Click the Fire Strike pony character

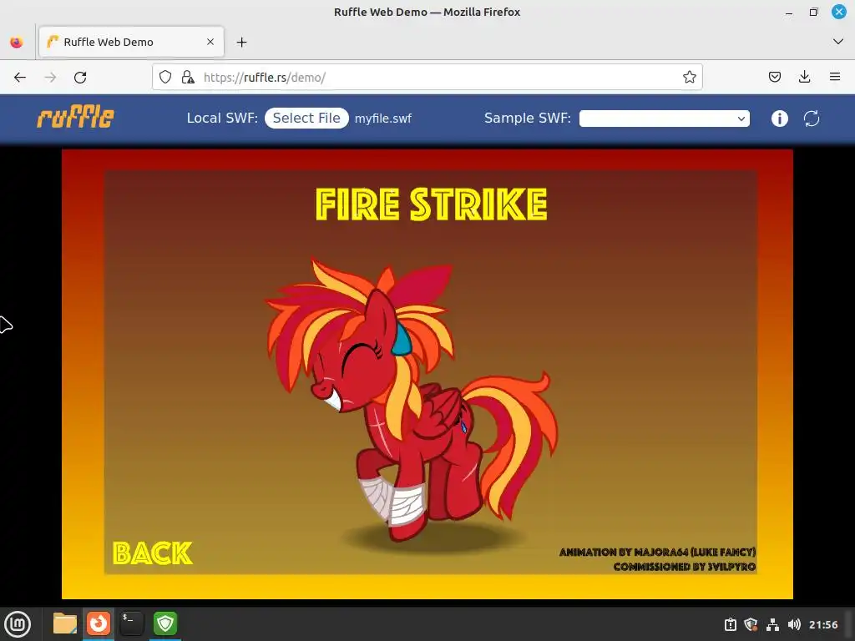tap(412, 400)
